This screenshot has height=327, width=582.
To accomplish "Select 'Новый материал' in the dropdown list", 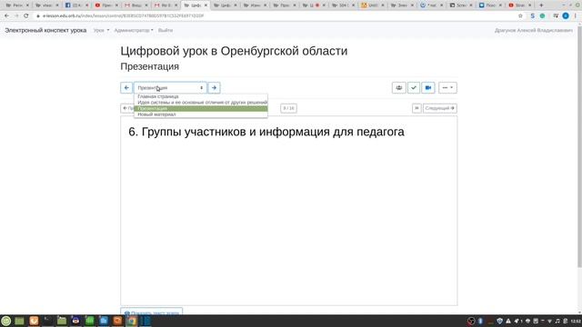I will [201, 114].
